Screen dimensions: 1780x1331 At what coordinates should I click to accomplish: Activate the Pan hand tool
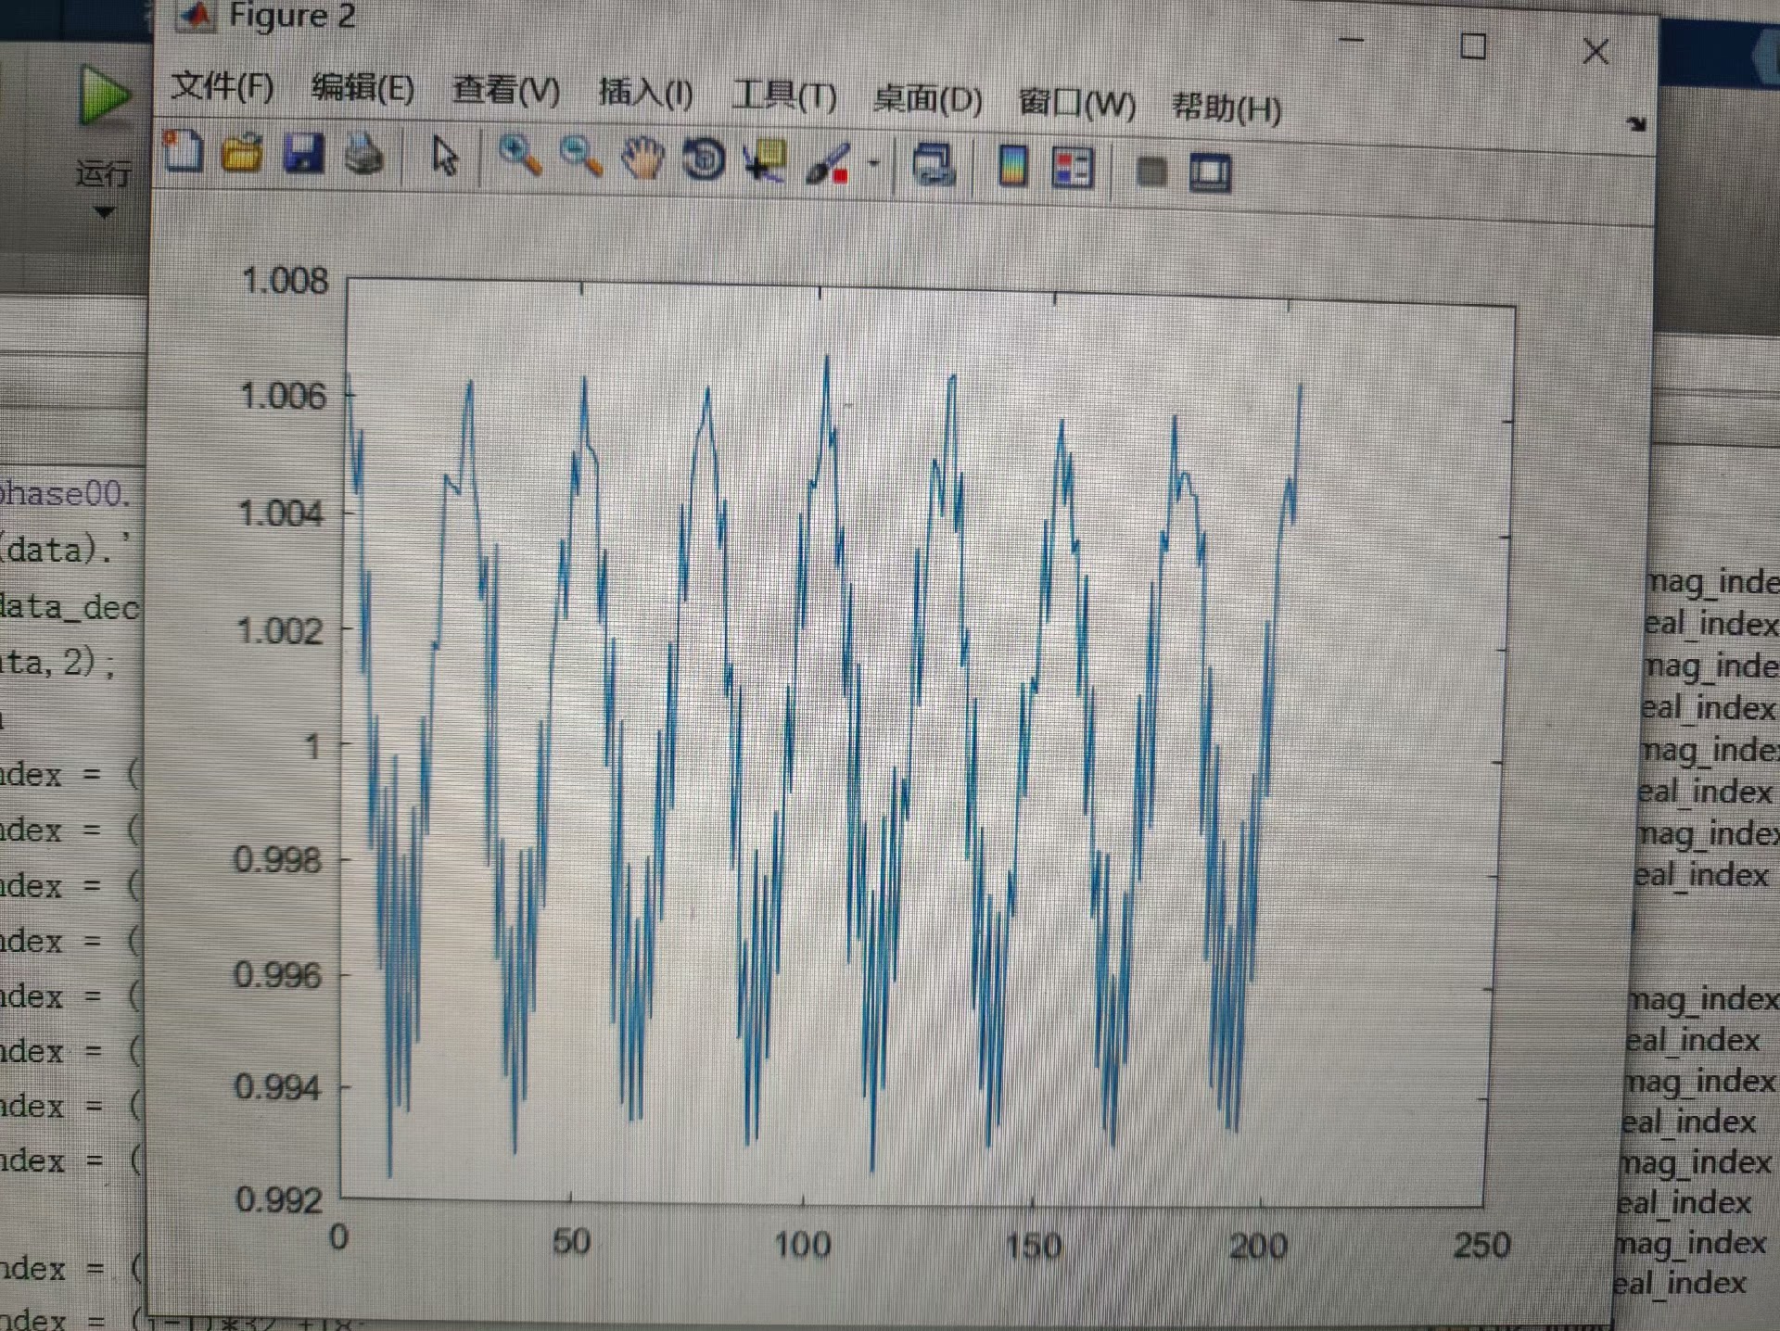pos(642,159)
